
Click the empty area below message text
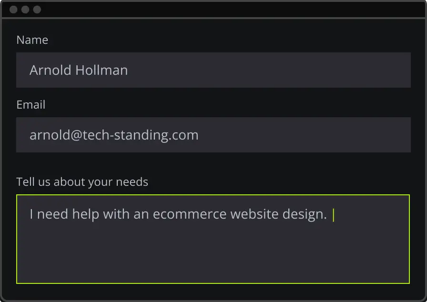(213, 257)
